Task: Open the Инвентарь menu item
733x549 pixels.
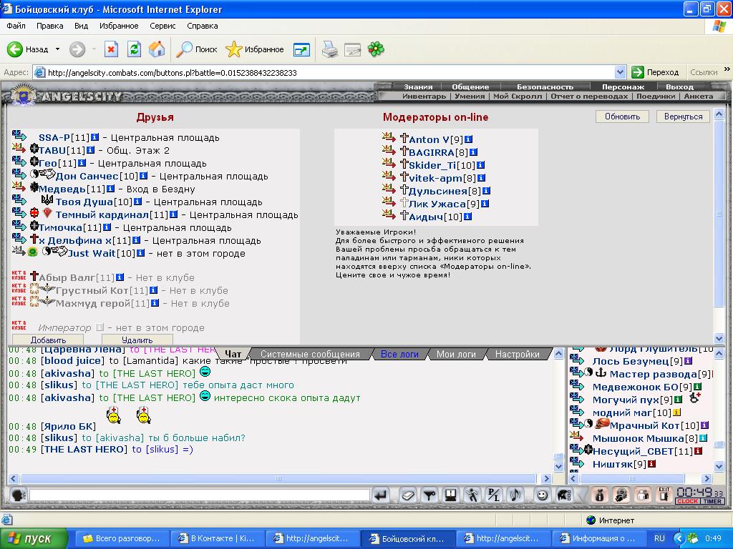Action: click(x=424, y=96)
